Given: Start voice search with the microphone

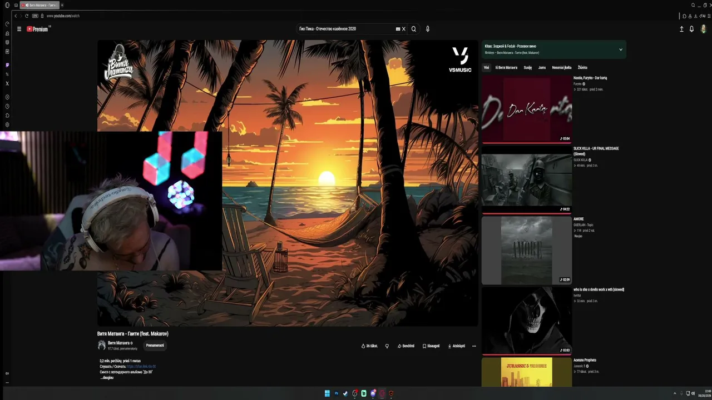Looking at the screenshot, I should [427, 29].
